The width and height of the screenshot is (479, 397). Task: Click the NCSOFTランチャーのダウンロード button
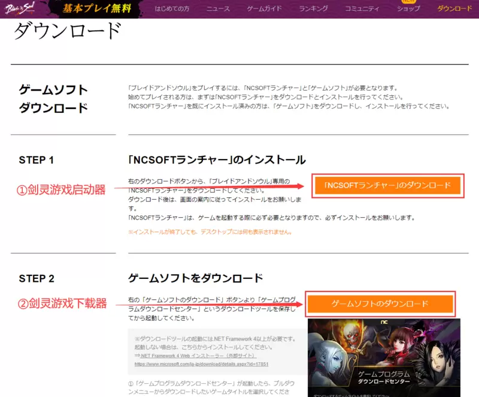pyautogui.click(x=387, y=185)
